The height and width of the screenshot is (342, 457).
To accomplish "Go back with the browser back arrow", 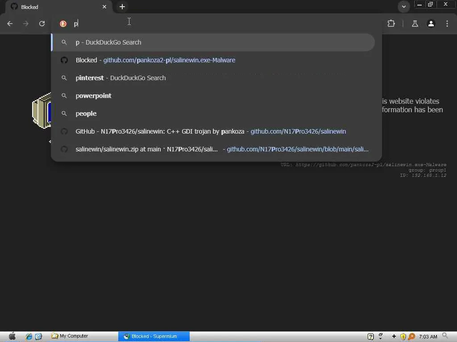I will pos(10,24).
